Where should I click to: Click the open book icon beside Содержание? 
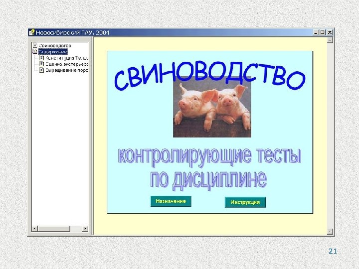point(35,51)
